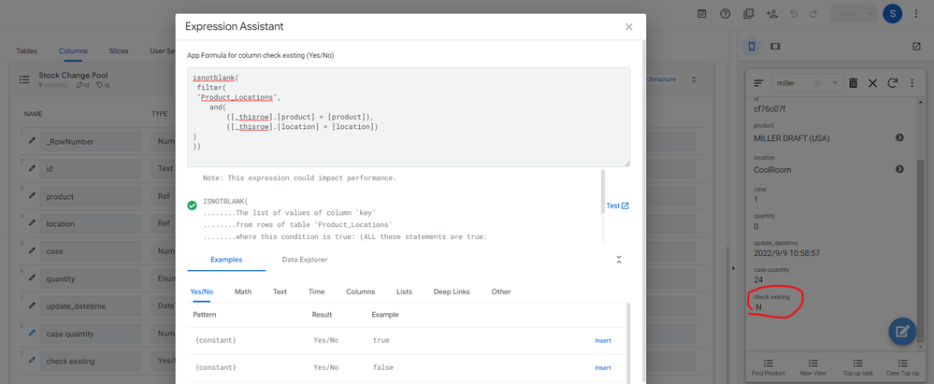Open the dropdown arrow next to SAVE
The image size is (934, 384).
(870, 13)
